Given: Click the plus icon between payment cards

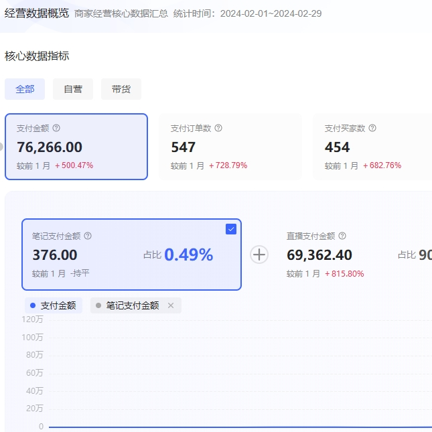Looking at the screenshot, I should coord(259,255).
